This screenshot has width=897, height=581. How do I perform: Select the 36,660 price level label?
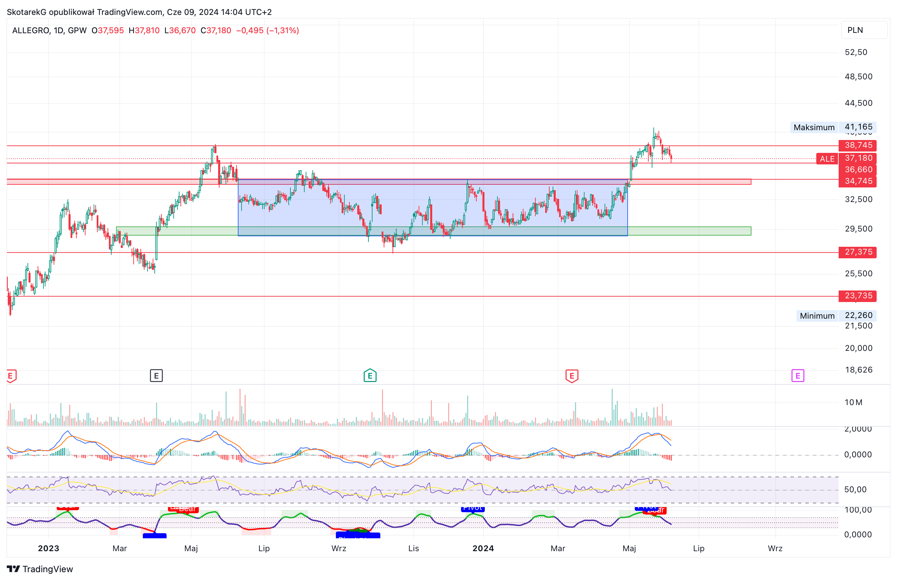857,169
